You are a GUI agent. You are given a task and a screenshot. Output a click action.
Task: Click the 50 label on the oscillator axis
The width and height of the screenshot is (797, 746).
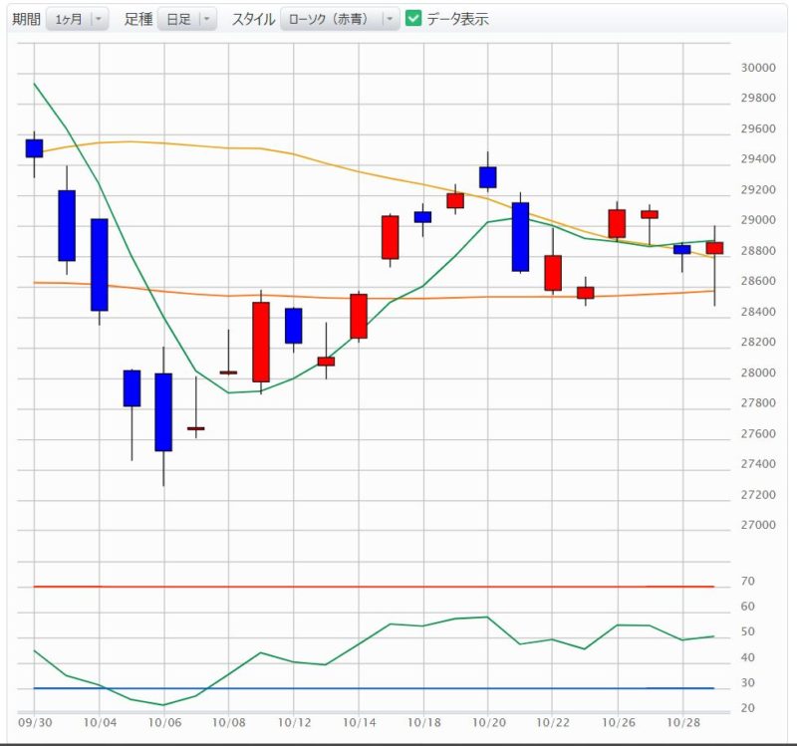coord(748,631)
